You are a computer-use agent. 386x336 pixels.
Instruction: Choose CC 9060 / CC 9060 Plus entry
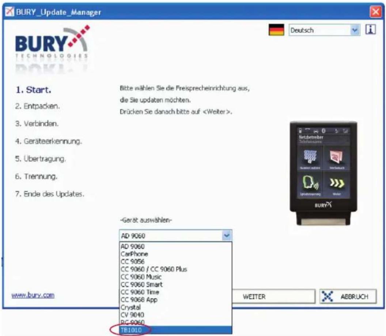(x=175, y=269)
